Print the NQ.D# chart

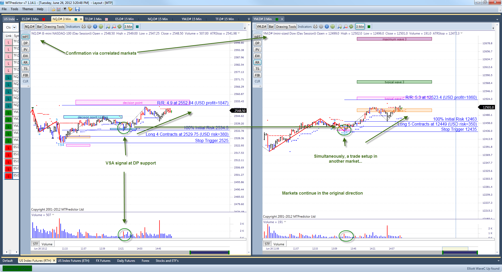pos(84,26)
